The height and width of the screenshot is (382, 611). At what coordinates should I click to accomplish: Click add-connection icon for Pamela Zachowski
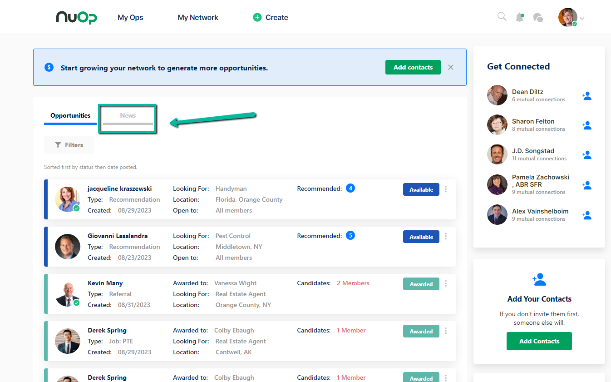(x=587, y=185)
